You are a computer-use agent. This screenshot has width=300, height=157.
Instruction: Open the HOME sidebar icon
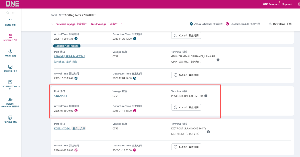pos(10,21)
